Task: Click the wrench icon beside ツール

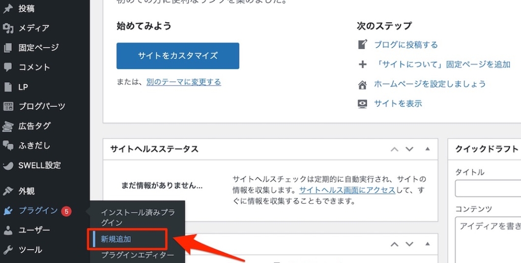Action: pyautogui.click(x=8, y=249)
